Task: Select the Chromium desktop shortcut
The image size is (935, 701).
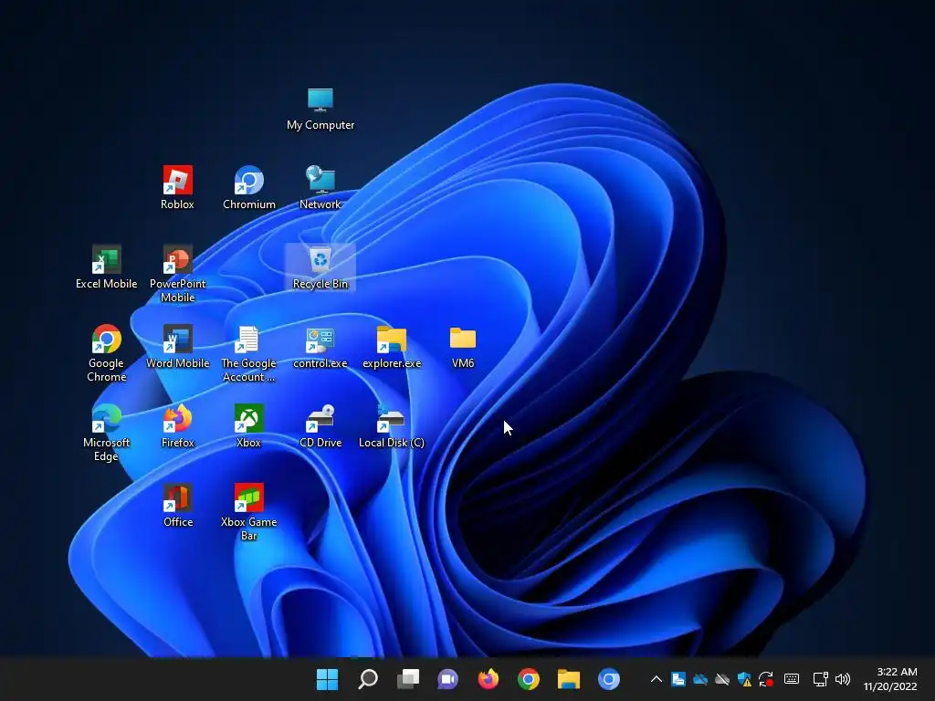Action: click(248, 188)
